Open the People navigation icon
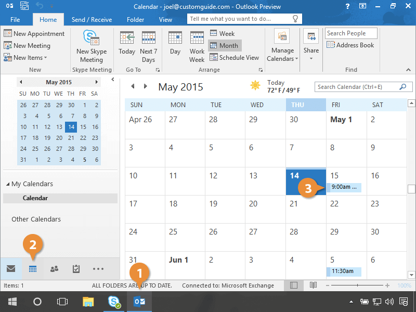 click(x=54, y=269)
